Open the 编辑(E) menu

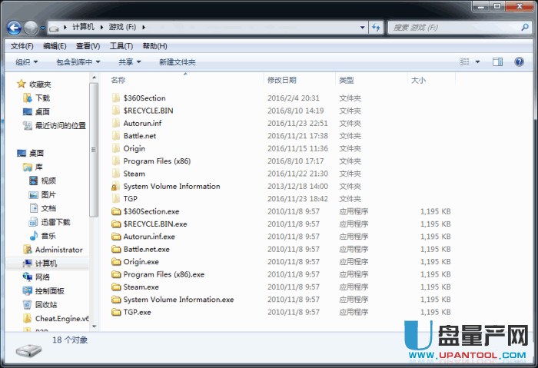tap(55, 46)
